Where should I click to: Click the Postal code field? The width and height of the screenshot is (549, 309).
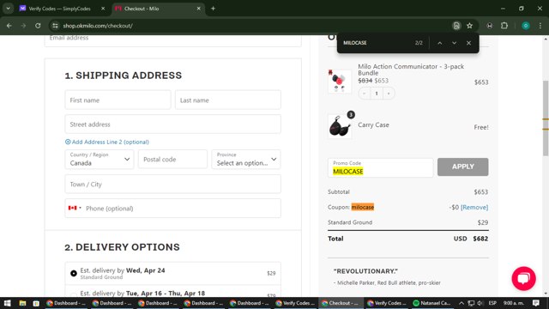tap(172, 160)
